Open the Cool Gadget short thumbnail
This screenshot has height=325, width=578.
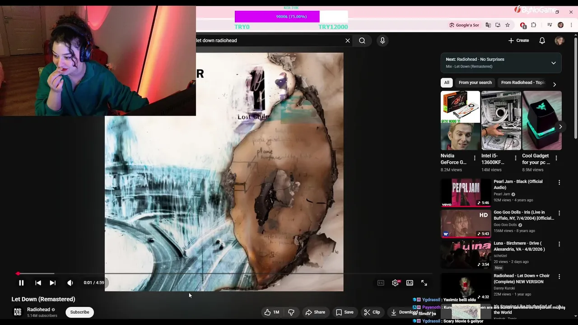[542, 121]
